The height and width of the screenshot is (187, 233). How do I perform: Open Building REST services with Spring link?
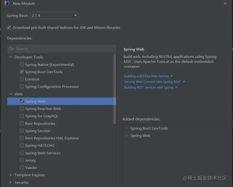coord(149,87)
